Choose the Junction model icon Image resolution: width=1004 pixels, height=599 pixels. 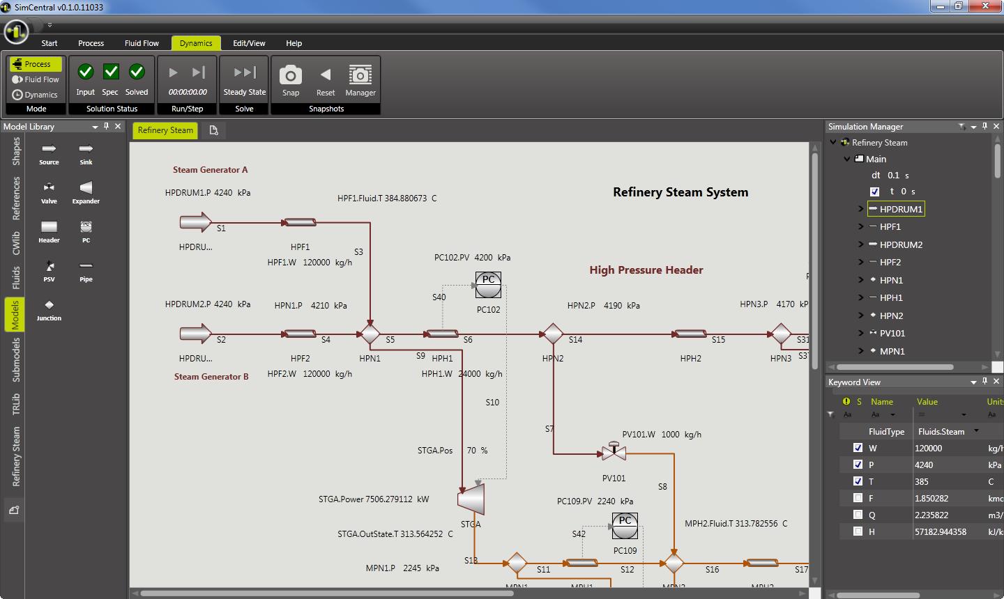click(x=49, y=305)
